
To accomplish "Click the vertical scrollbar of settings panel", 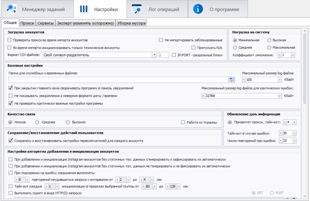I will (x=305, y=68).
